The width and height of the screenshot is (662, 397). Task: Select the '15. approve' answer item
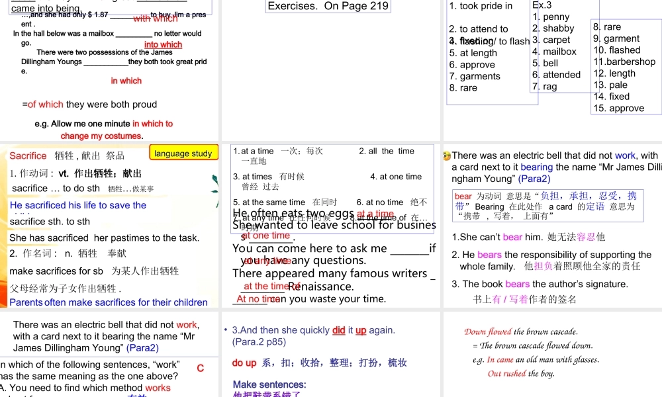click(618, 109)
